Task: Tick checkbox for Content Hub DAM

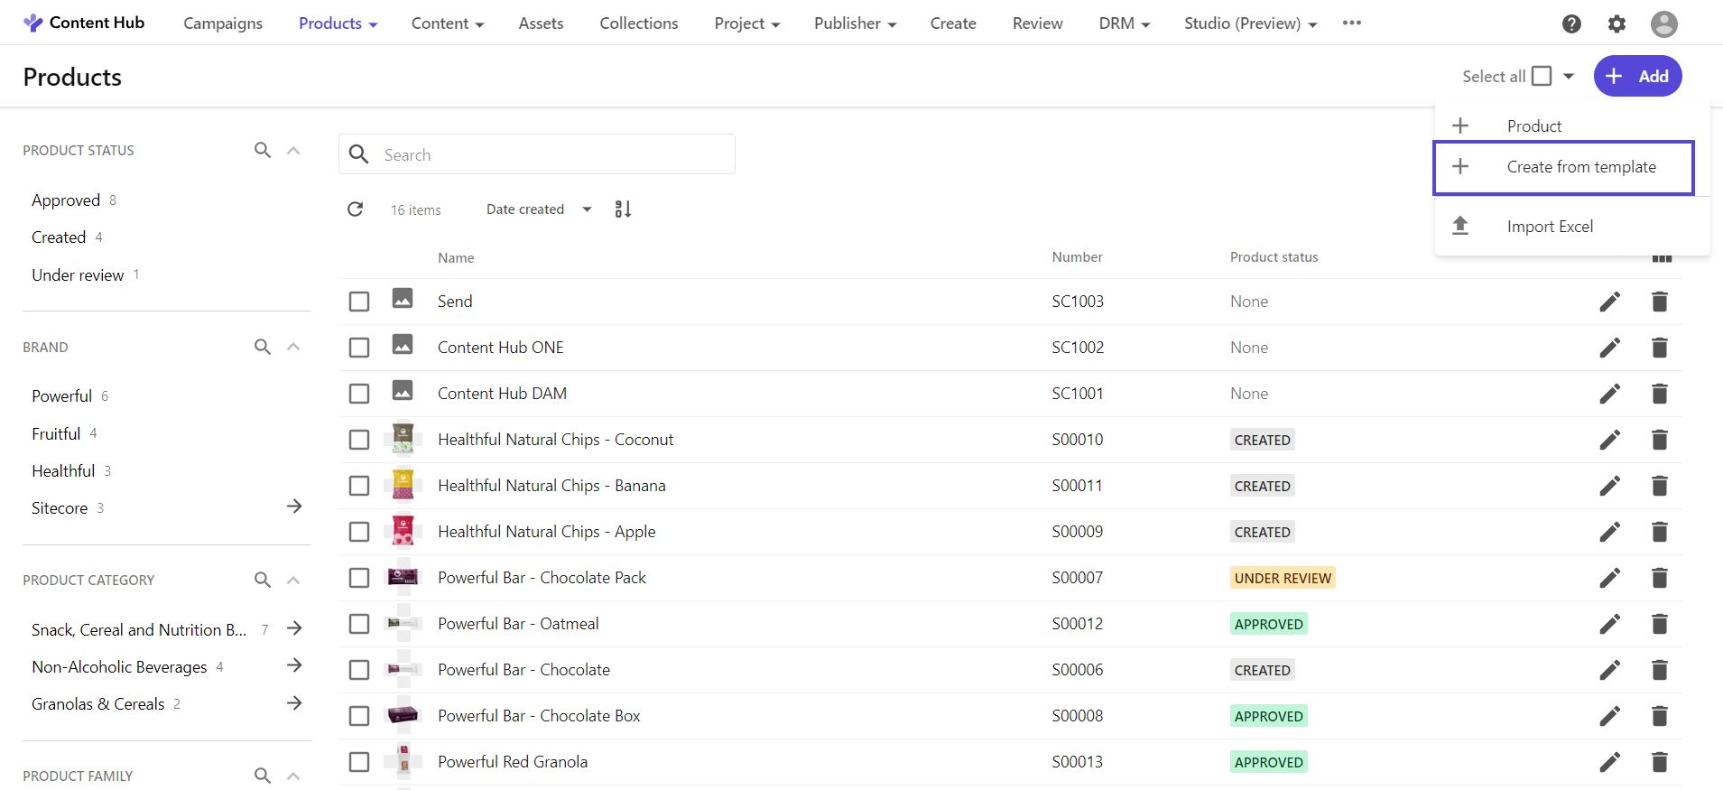Action: click(x=359, y=394)
